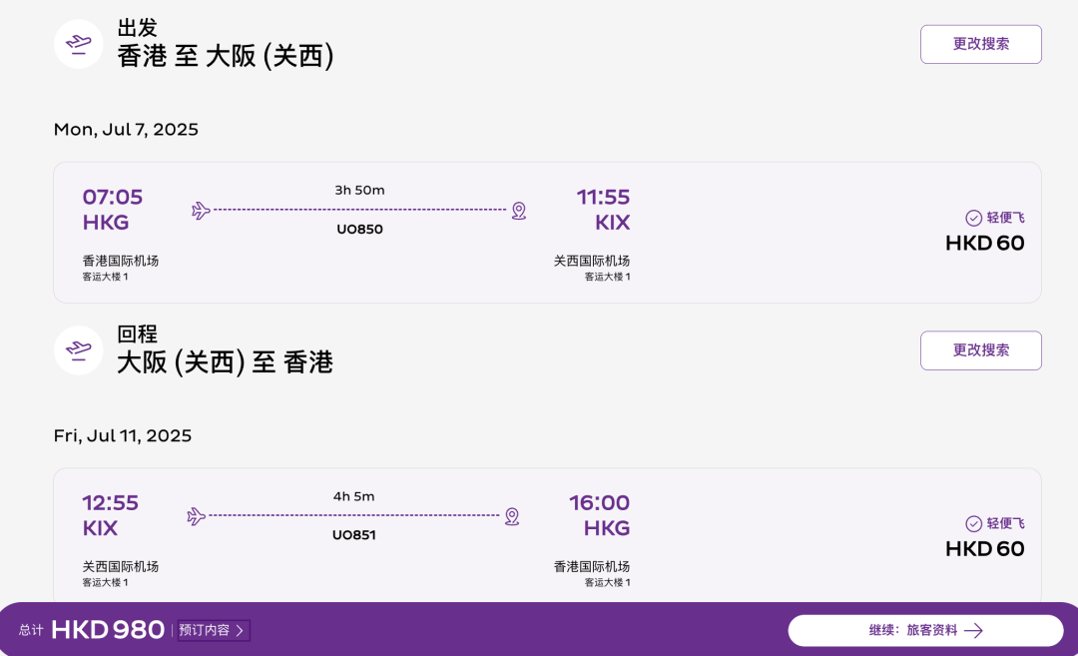The width and height of the screenshot is (1078, 656).
Task: Click the airplane icon on the UO850 route line
Action: [201, 211]
